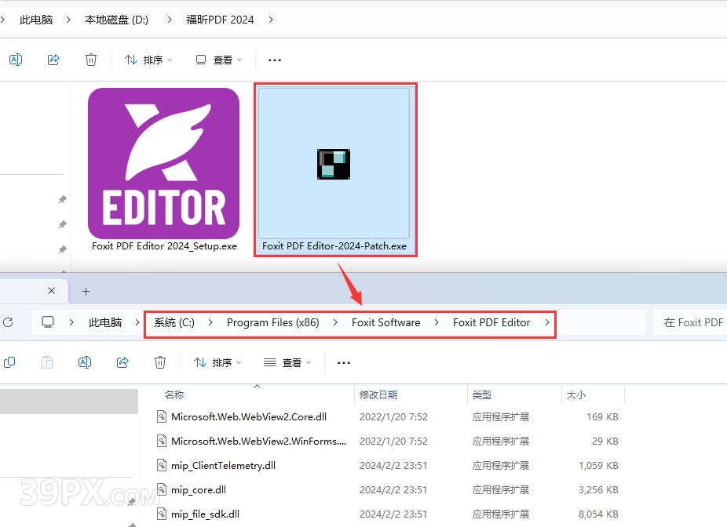Click Delete trash icon in upper window toolbar
727x527 pixels.
91,60
